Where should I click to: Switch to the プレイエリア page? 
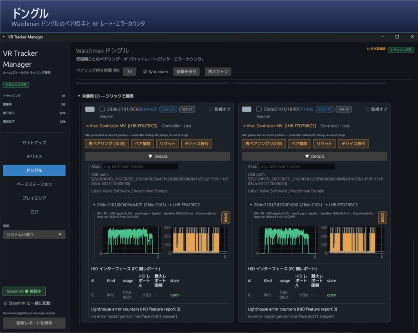point(34,198)
